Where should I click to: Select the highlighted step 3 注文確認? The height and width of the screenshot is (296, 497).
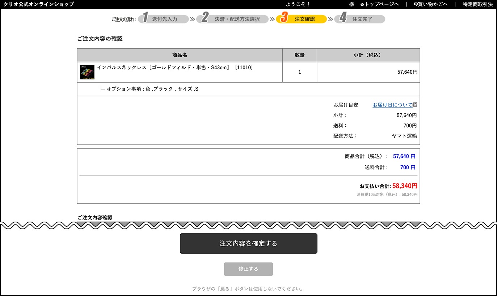tap(301, 19)
